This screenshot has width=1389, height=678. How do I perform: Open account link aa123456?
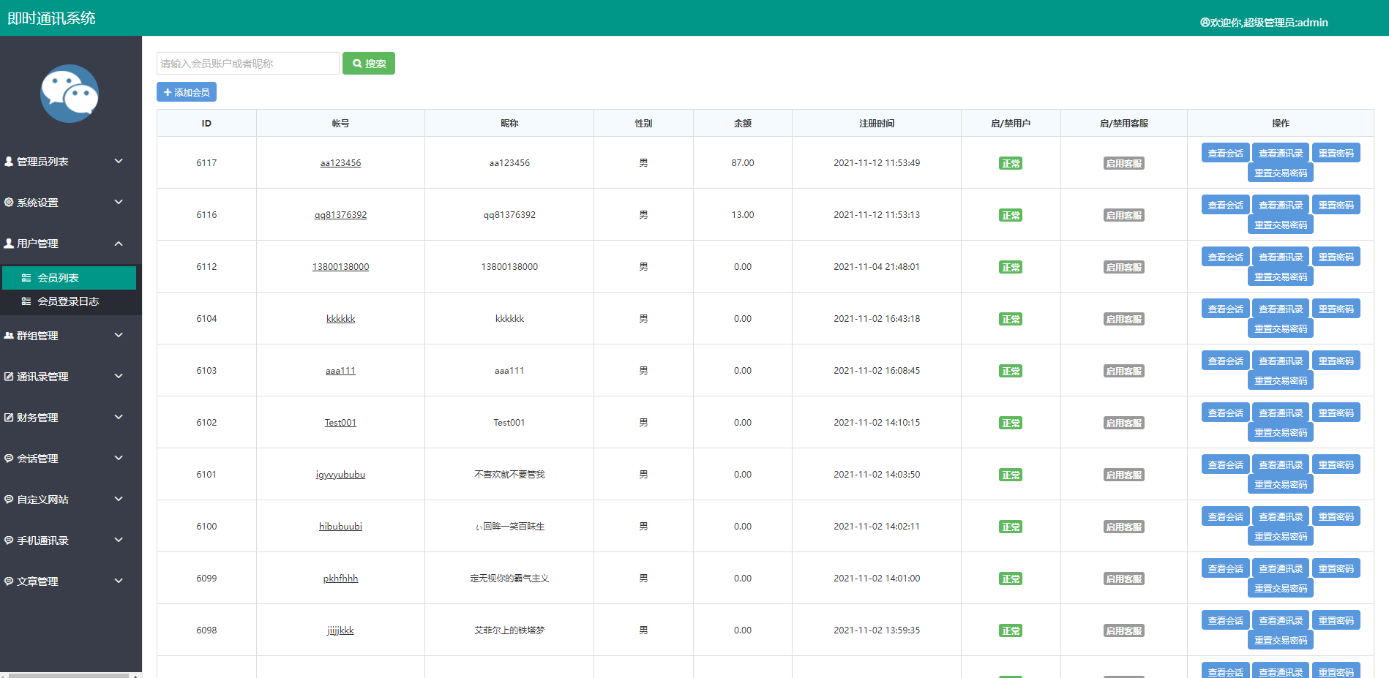pos(340,163)
